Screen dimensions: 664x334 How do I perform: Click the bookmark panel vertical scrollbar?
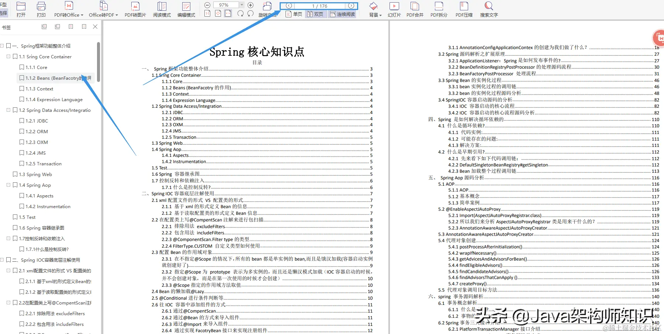coord(98,62)
